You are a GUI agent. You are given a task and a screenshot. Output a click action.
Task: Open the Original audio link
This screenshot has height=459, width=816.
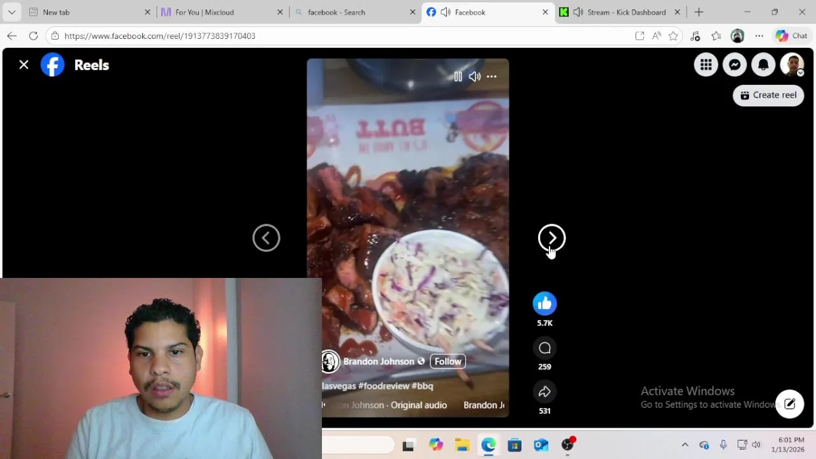[x=419, y=405]
